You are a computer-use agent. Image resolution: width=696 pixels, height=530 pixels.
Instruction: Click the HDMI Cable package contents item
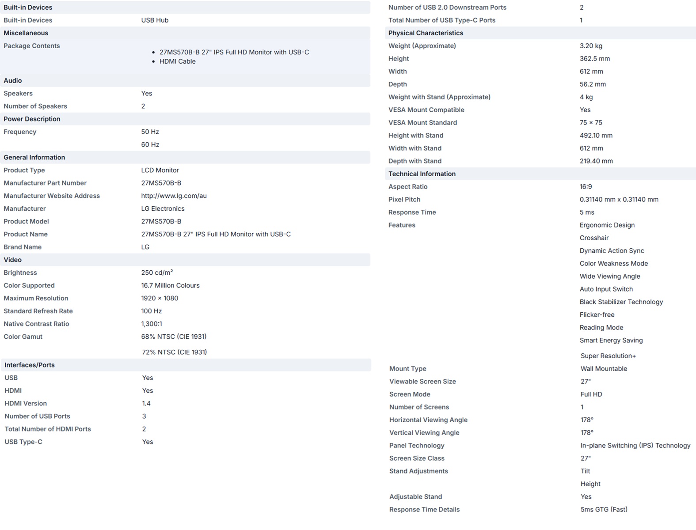[x=178, y=61]
